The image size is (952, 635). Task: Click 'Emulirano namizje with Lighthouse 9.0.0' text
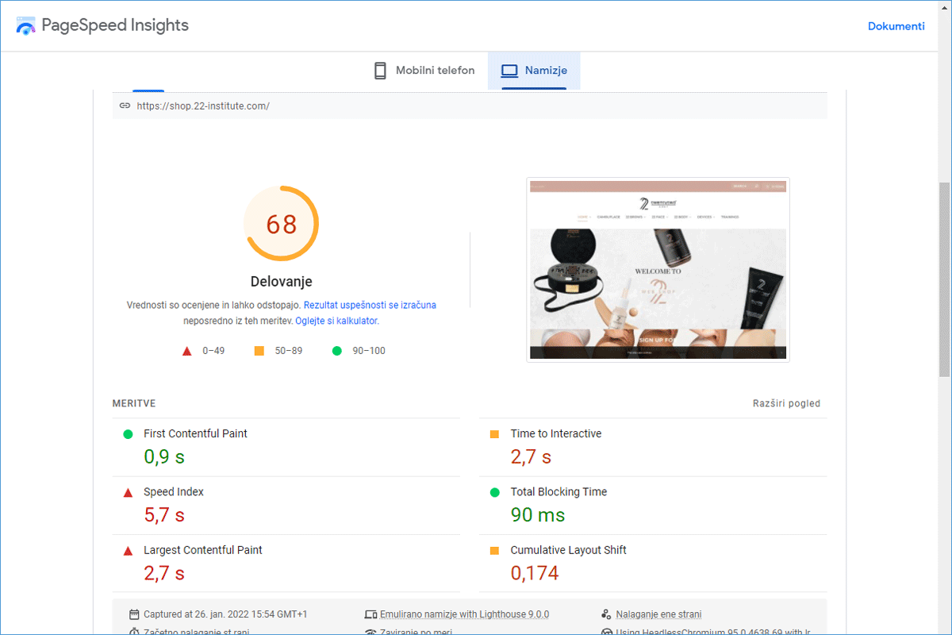coord(464,614)
